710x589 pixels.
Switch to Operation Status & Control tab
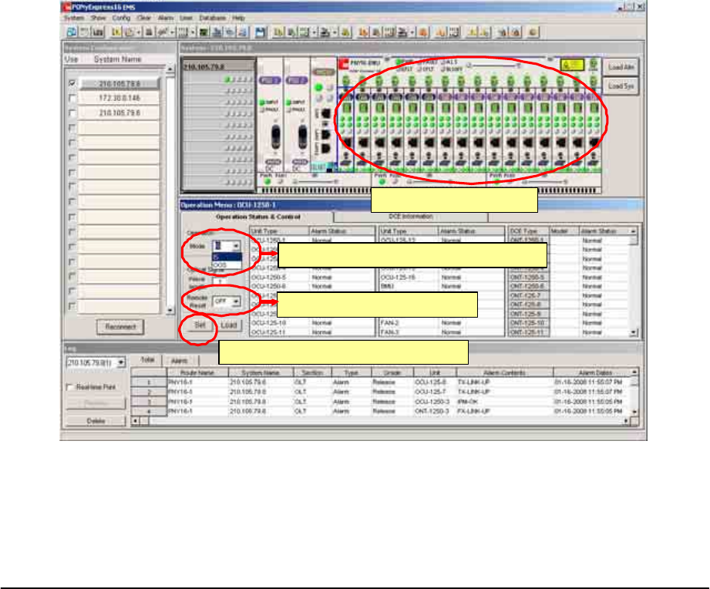pyautogui.click(x=258, y=217)
